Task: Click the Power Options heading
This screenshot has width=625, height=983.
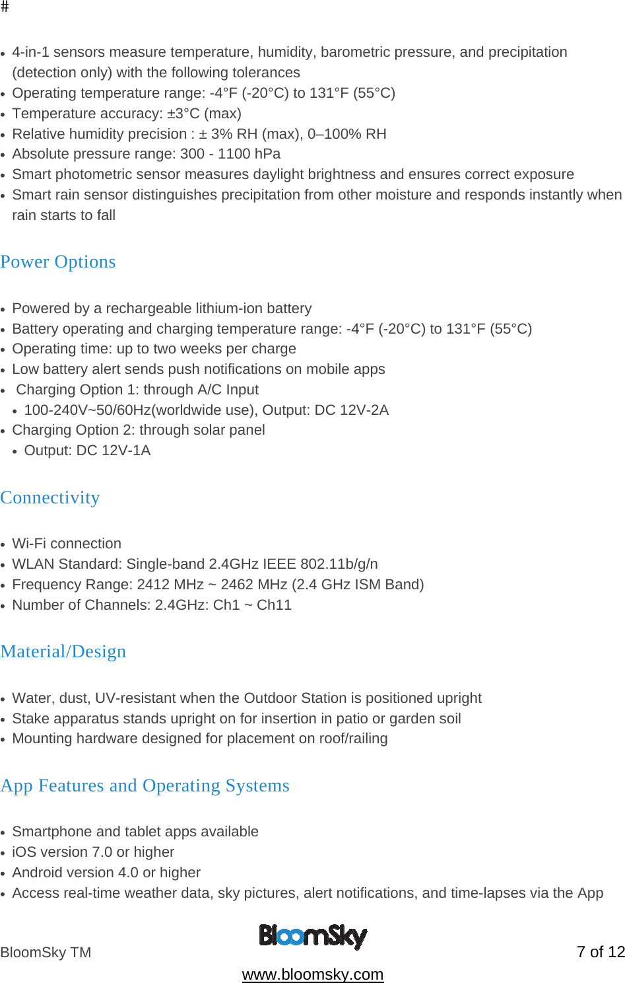Action: 58,262
